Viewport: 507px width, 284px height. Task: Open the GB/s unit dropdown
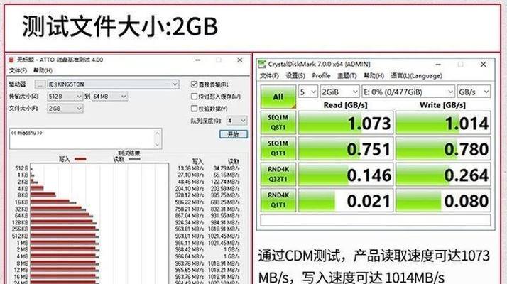tap(474, 92)
